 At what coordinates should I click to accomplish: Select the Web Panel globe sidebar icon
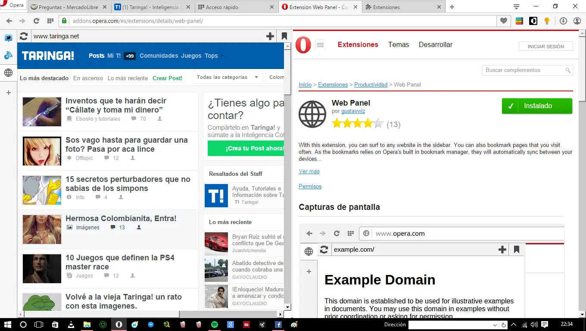click(x=8, y=73)
